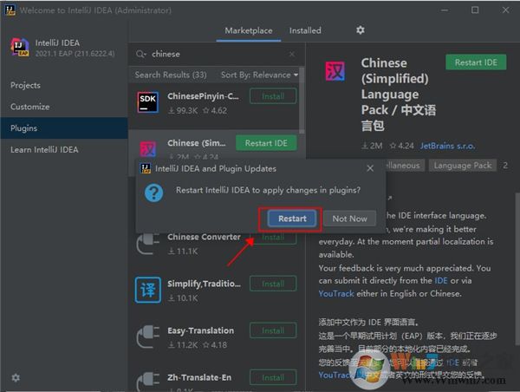Image resolution: width=520 pixels, height=392 pixels.
Task: Click the Restart button in the update dialog
Action: [x=292, y=219]
